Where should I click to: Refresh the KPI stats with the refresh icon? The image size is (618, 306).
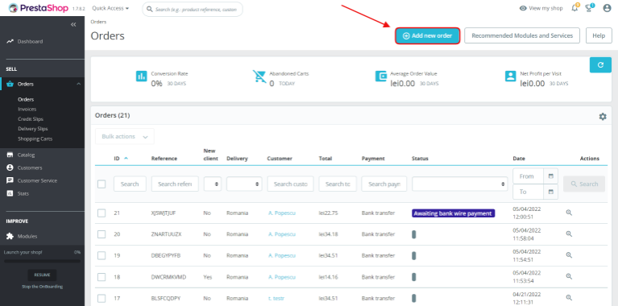click(600, 65)
